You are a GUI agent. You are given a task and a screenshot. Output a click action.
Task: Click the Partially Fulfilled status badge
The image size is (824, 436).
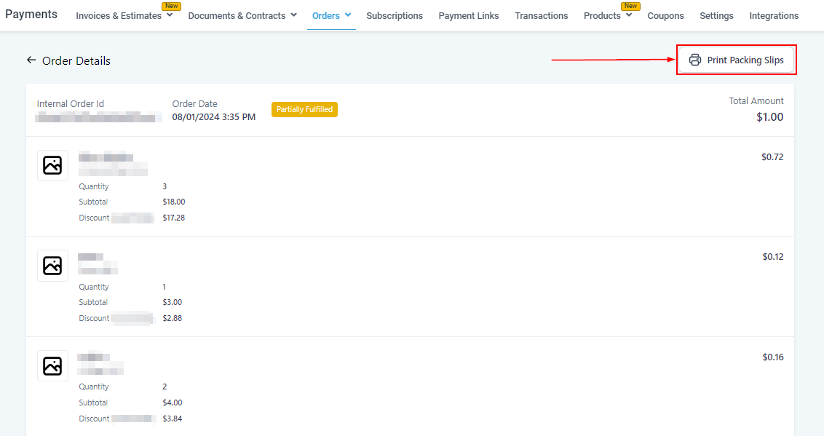[304, 109]
